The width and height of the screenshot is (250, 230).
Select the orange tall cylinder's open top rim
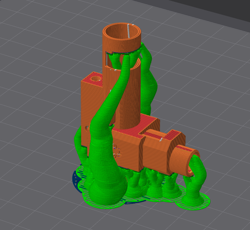point(122,32)
